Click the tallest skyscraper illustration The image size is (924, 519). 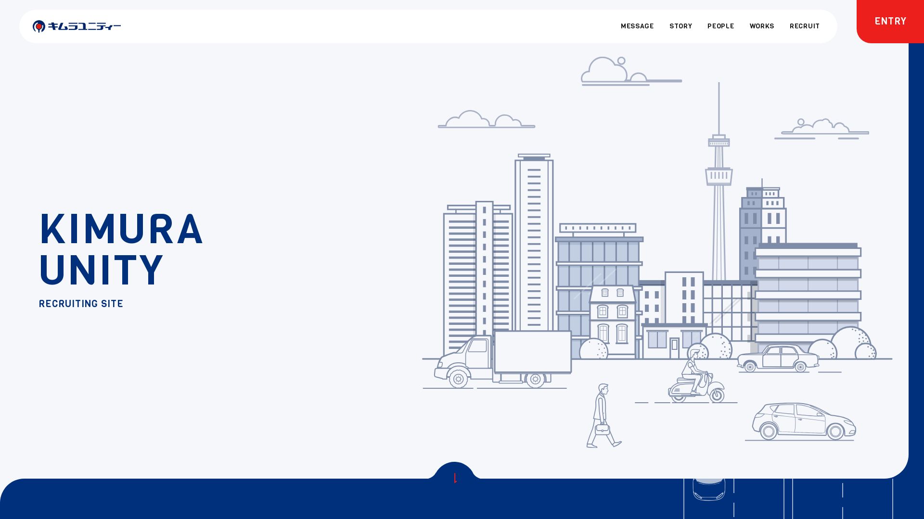[534, 240]
